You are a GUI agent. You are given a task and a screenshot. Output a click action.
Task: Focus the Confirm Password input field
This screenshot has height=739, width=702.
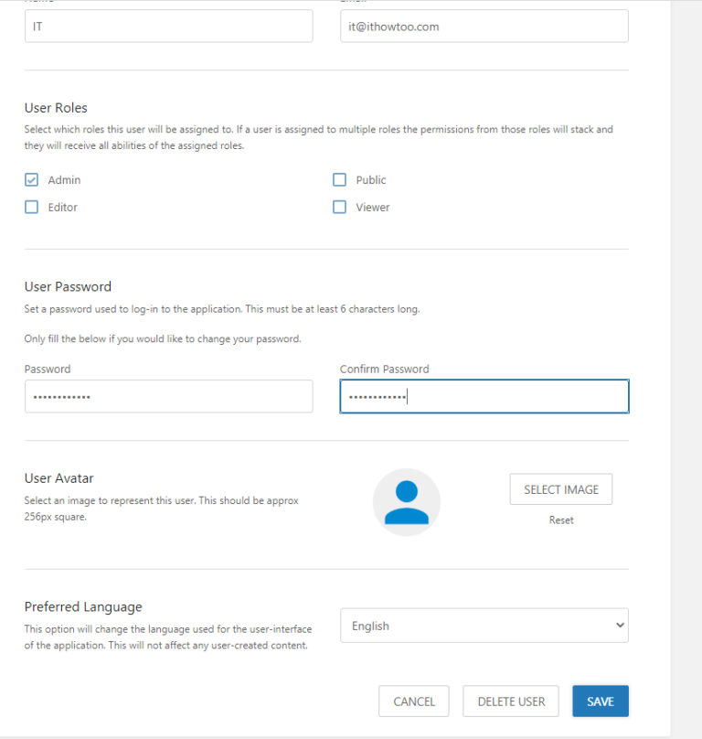(x=484, y=397)
